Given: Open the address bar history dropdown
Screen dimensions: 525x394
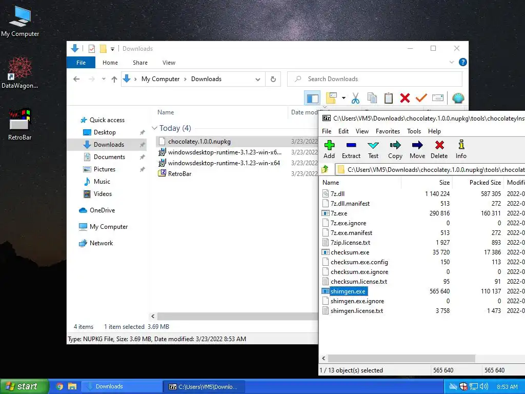Looking at the screenshot, I should coord(258,79).
